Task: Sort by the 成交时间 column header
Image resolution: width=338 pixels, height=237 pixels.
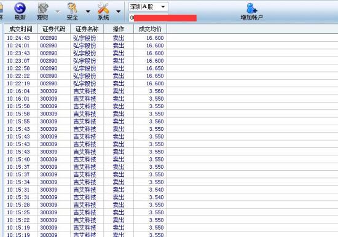Action: click(21, 29)
